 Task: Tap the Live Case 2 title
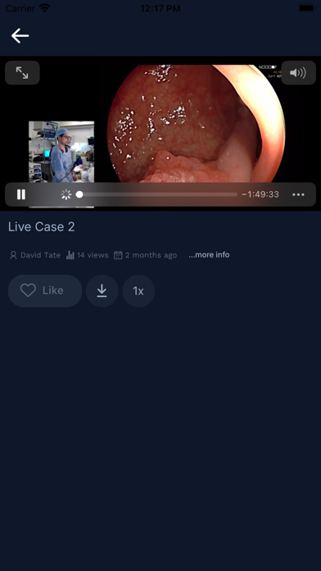pyautogui.click(x=42, y=227)
